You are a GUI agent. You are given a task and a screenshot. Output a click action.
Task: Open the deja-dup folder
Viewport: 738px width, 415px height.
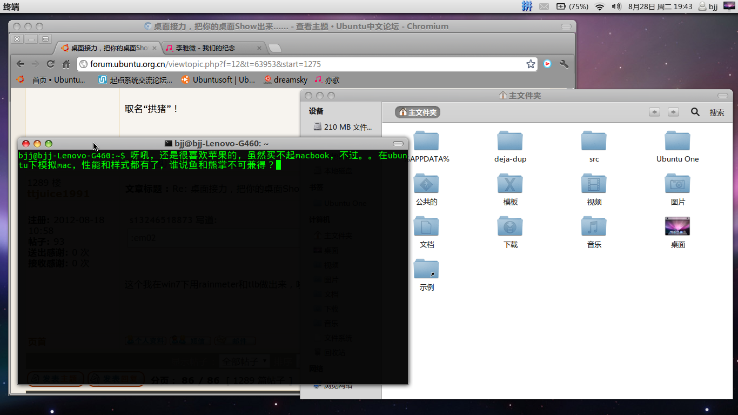click(510, 146)
